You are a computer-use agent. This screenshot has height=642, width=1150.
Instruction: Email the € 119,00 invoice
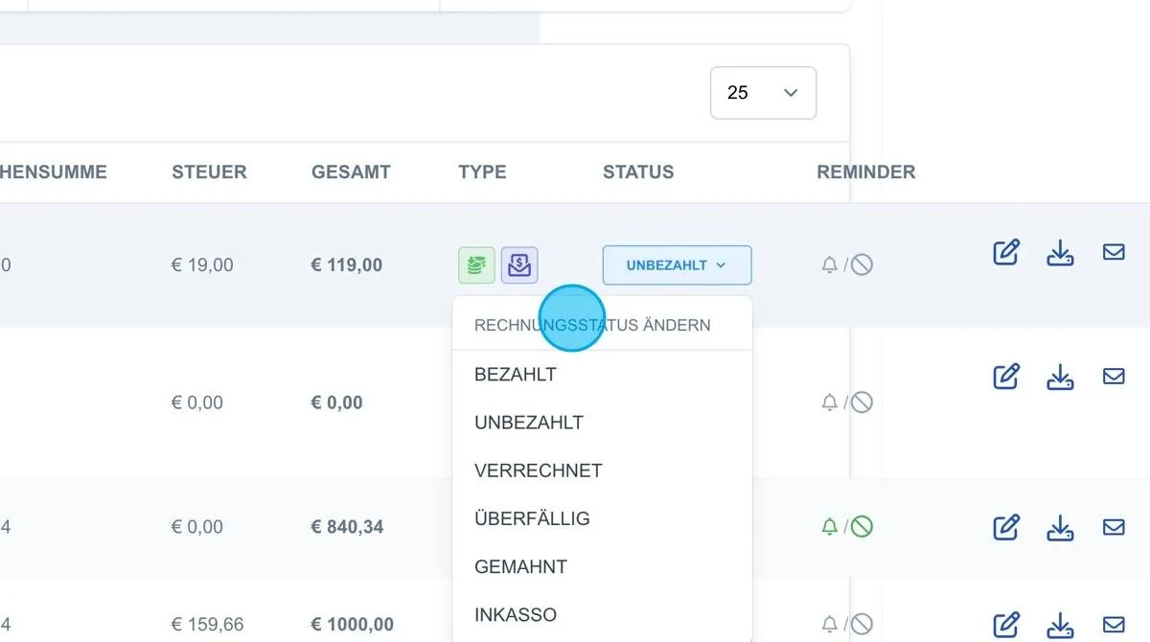coord(1114,253)
